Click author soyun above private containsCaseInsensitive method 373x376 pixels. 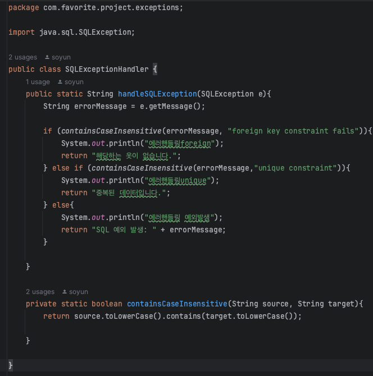[x=79, y=292]
